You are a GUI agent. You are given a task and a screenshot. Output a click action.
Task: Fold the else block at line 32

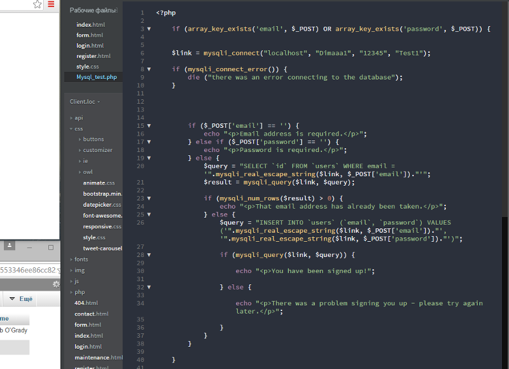pos(149,288)
